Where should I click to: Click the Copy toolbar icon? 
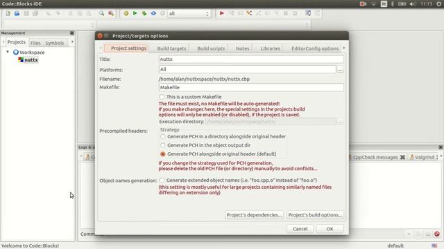tap(80, 13)
